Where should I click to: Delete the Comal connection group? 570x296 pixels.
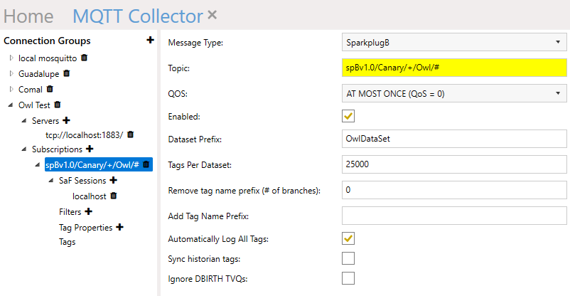50,89
